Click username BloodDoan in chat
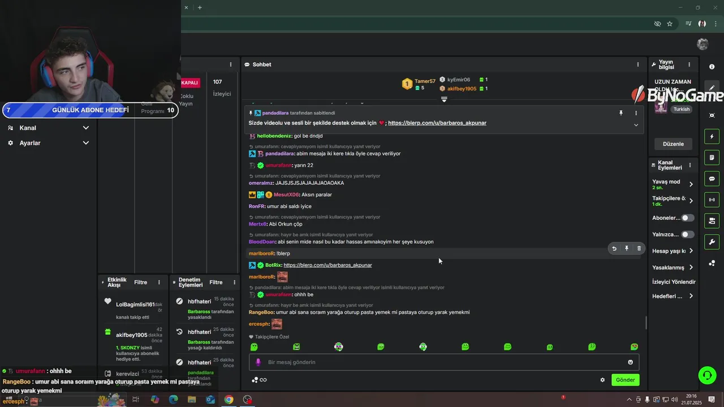 pyautogui.click(x=262, y=242)
